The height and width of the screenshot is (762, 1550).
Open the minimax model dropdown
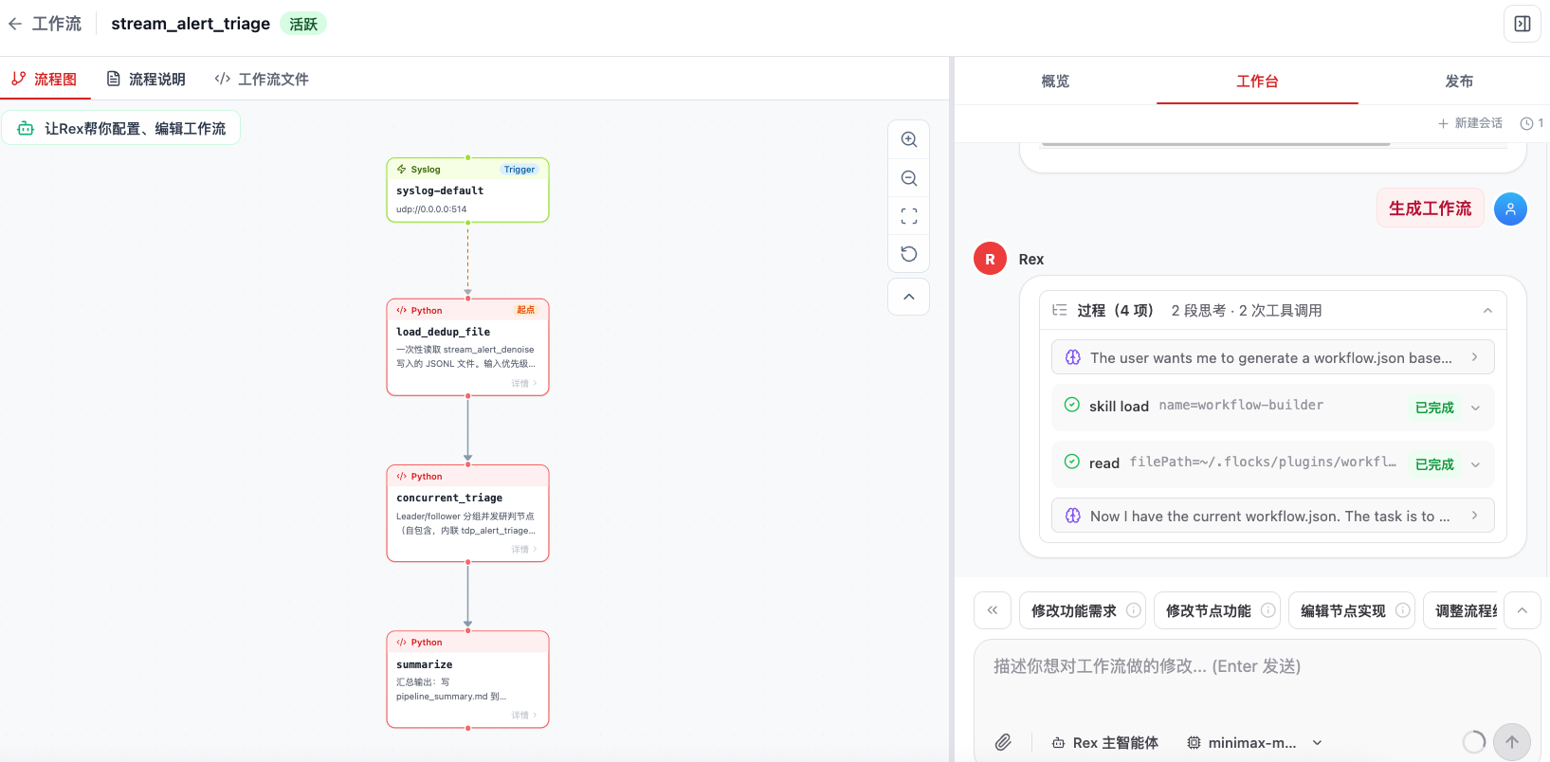coord(1255,743)
